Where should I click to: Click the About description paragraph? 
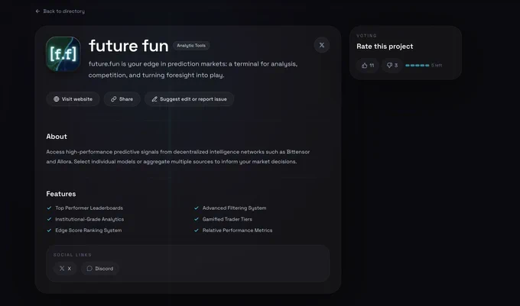178,156
